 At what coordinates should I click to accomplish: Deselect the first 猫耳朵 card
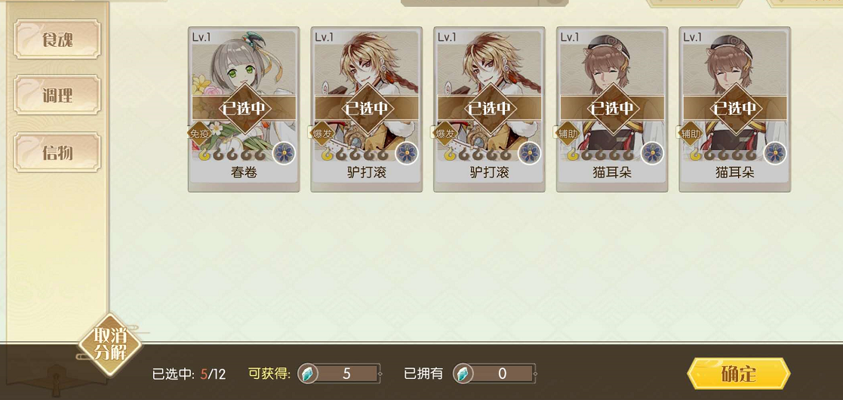tap(612, 109)
